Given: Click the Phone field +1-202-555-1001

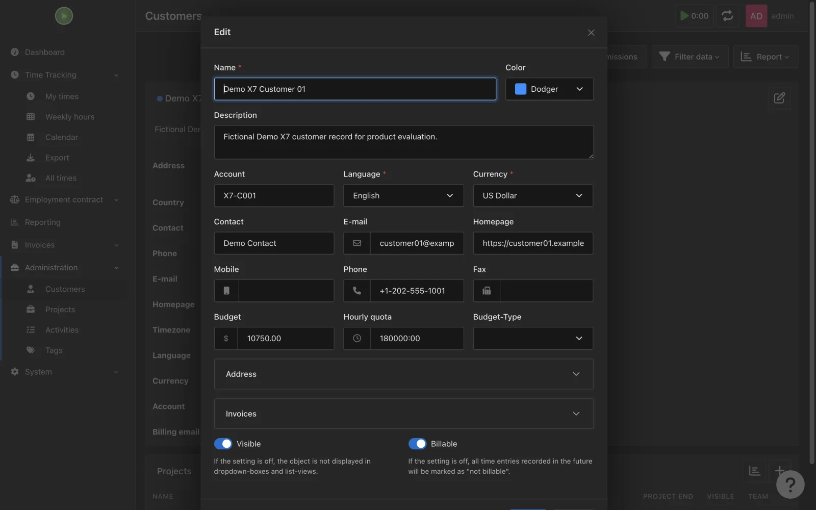Looking at the screenshot, I should click(417, 291).
